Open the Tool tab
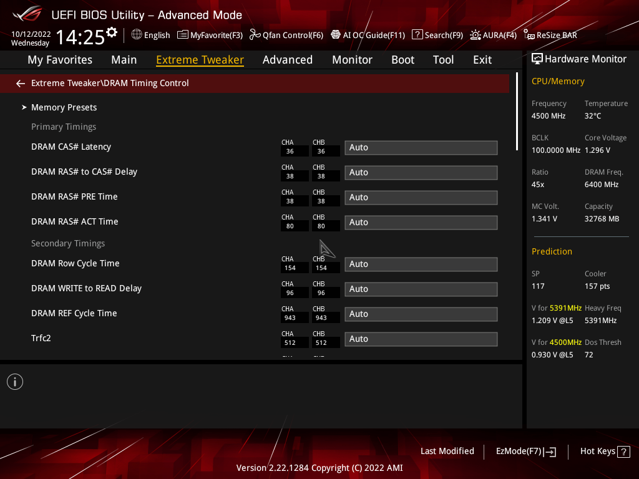The width and height of the screenshot is (639, 479). (x=443, y=60)
